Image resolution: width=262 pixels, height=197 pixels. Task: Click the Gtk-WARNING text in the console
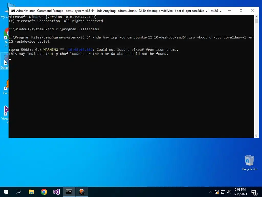pos(47,50)
